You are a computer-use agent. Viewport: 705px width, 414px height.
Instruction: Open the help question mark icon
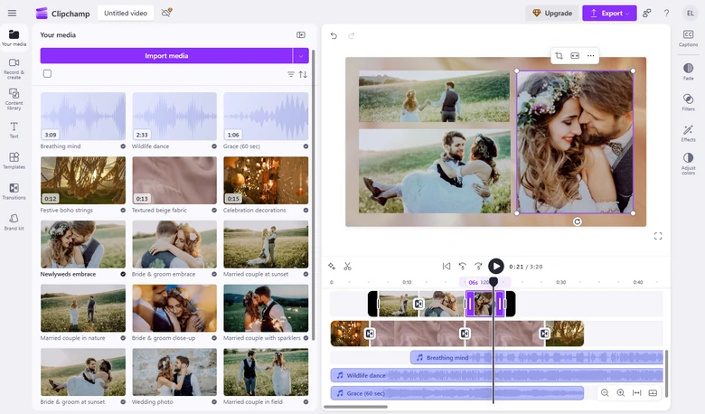point(666,13)
